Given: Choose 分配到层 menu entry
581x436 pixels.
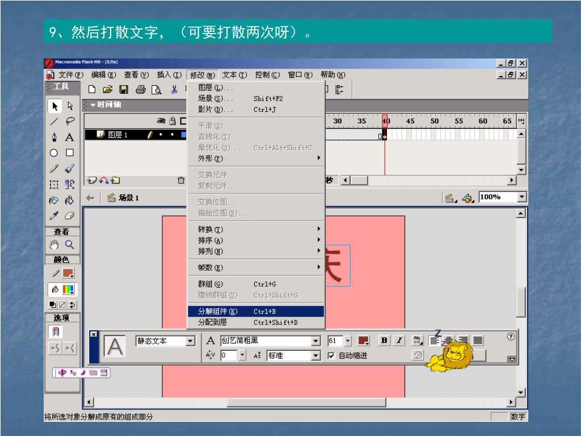Looking at the screenshot, I should point(256,322).
